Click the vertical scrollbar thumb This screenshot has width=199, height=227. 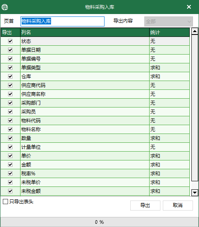(195, 108)
